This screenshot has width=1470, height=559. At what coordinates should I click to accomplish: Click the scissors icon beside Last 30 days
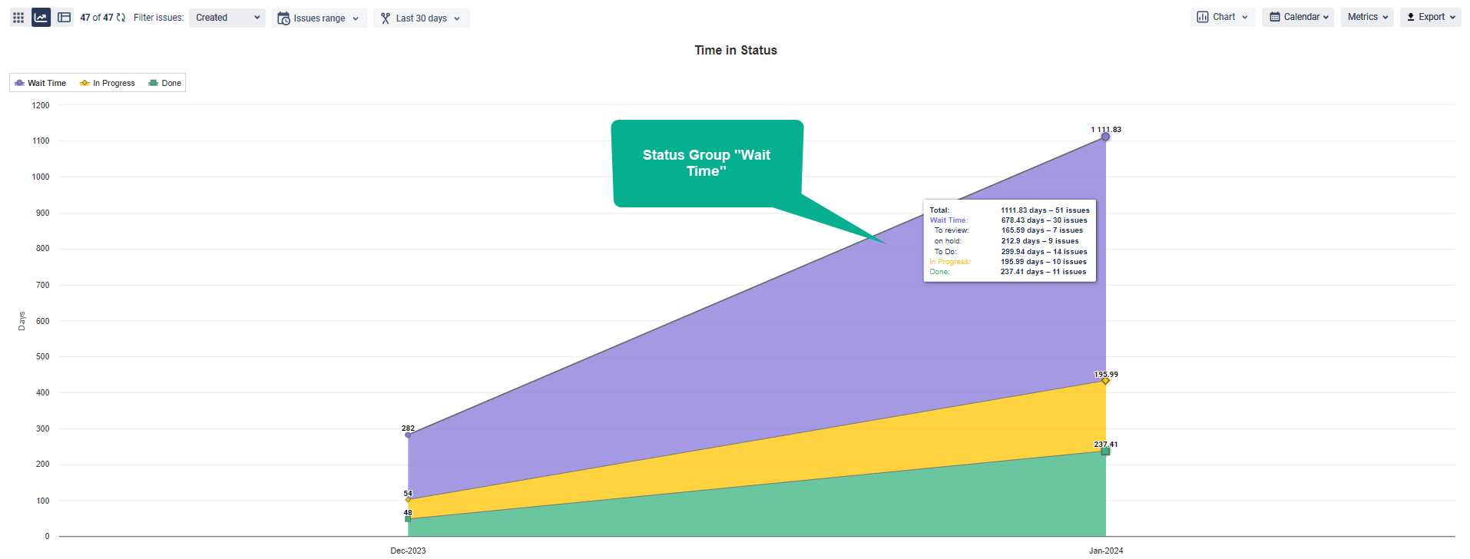[386, 18]
